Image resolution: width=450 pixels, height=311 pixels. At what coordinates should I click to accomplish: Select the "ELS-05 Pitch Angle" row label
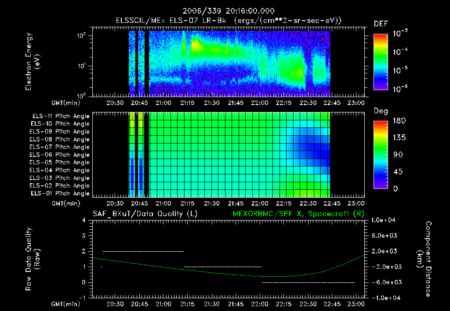[x=59, y=163]
